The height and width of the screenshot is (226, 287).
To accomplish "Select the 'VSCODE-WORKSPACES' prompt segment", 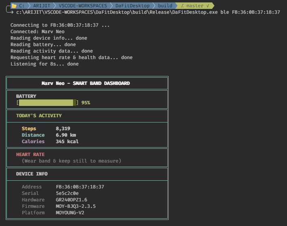I will (83, 6).
